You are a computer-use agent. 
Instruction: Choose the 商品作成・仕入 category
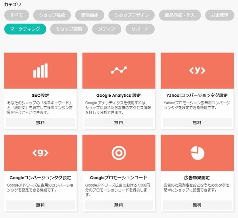[180, 15]
